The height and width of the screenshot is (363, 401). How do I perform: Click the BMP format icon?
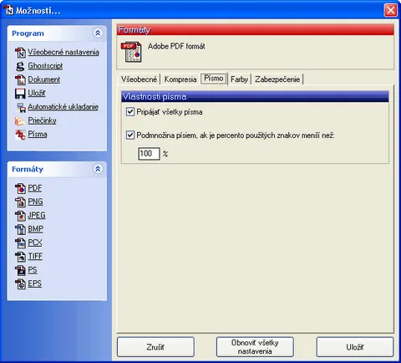pos(20,229)
